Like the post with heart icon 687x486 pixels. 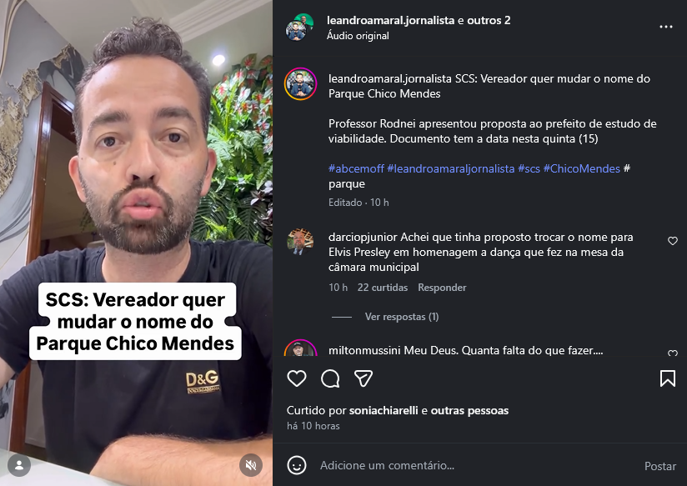click(297, 378)
